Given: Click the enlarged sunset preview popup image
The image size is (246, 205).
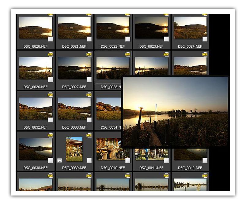Looking at the screenshot, I should [x=175, y=112].
